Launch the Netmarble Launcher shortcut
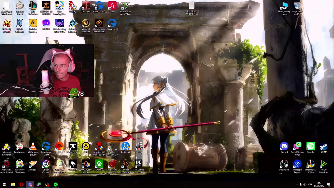 pyautogui.click(x=7, y=149)
